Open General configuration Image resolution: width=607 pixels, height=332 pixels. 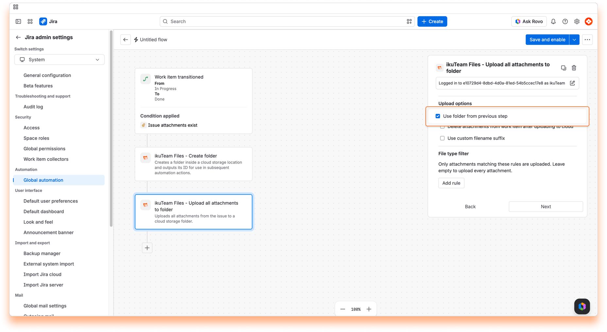click(x=47, y=75)
